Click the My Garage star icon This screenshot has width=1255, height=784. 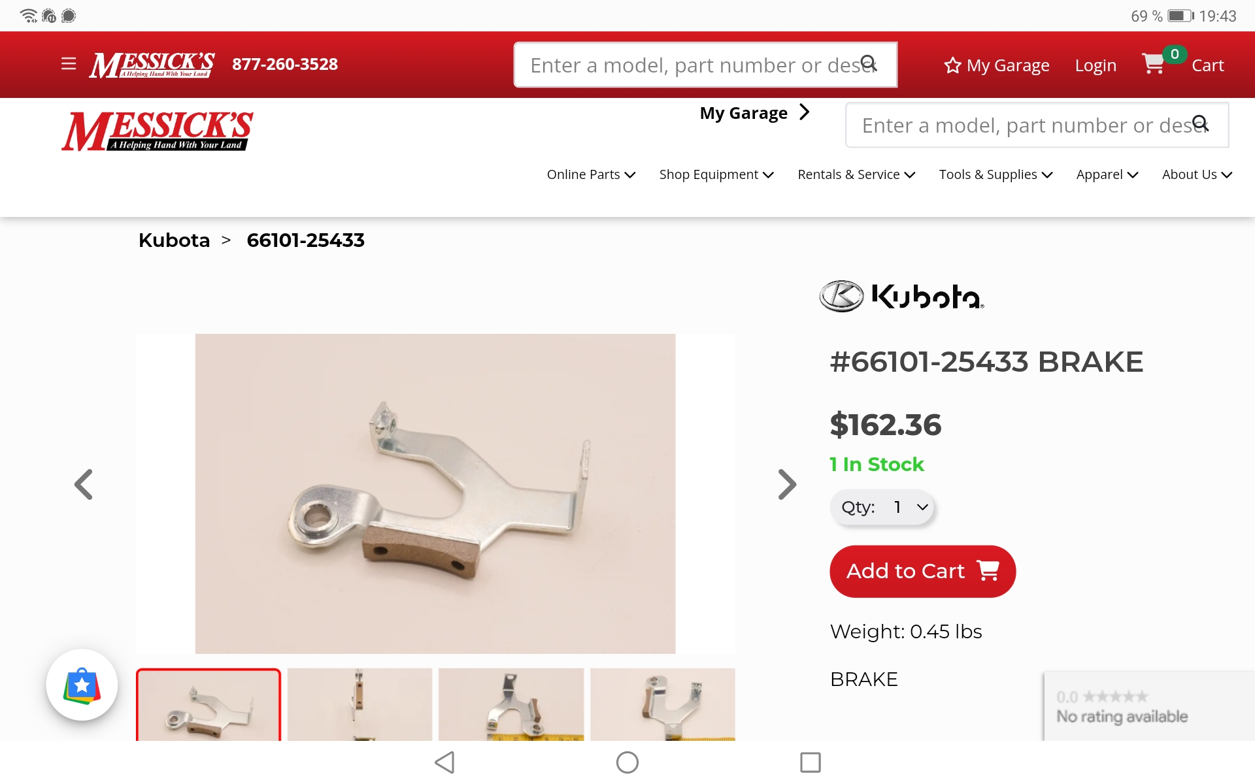(x=952, y=65)
